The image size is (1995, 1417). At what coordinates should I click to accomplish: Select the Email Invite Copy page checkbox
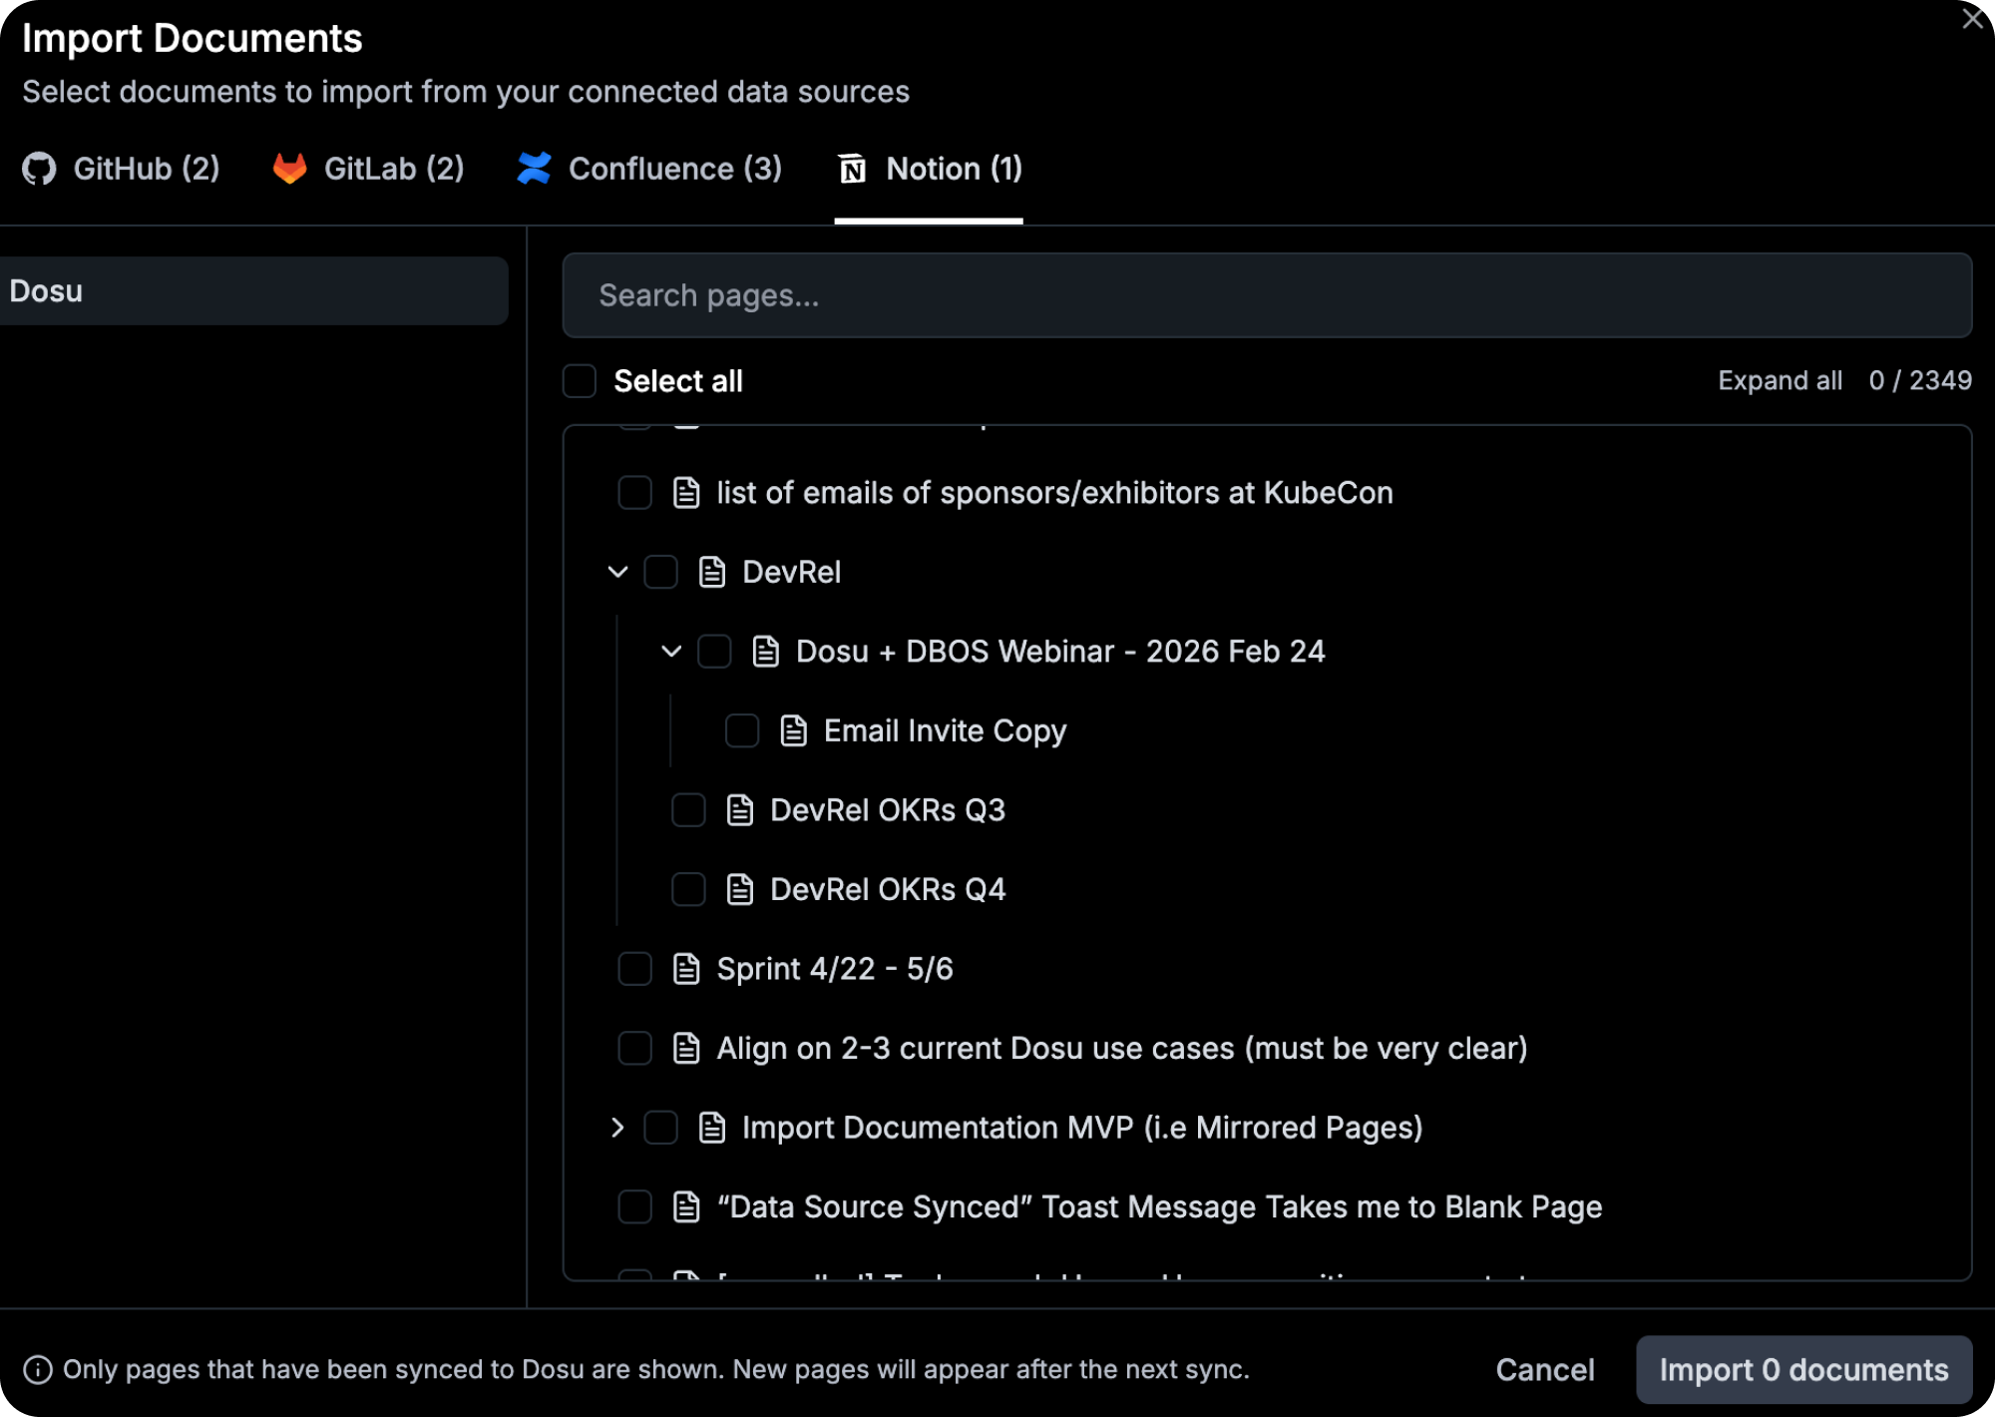(x=740, y=730)
